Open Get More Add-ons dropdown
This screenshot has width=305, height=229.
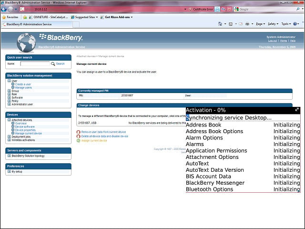coord(116,17)
